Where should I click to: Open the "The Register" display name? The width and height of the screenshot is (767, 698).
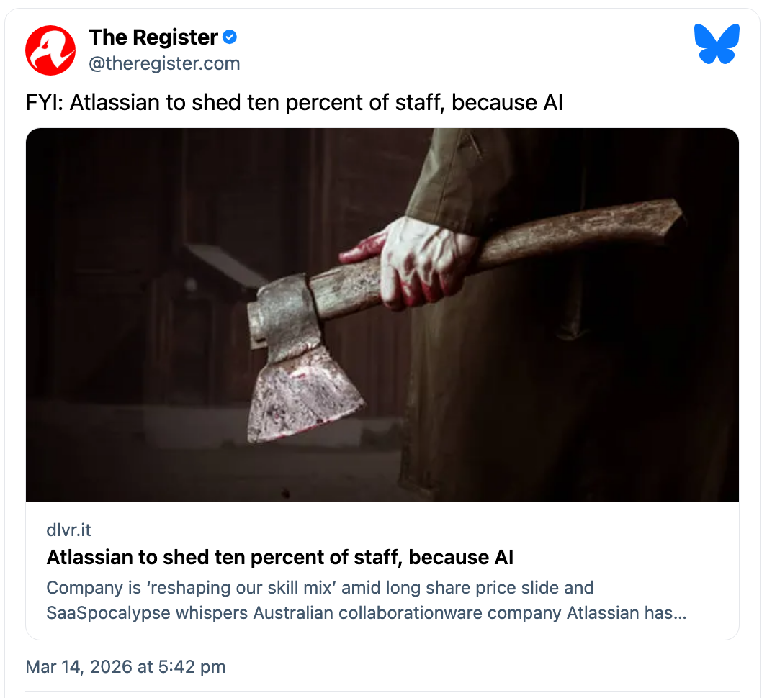(x=153, y=37)
